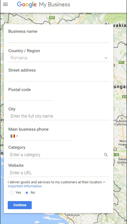Open the phone country code dropdown arrow
Screen dimensions: 127x224
[17, 136]
